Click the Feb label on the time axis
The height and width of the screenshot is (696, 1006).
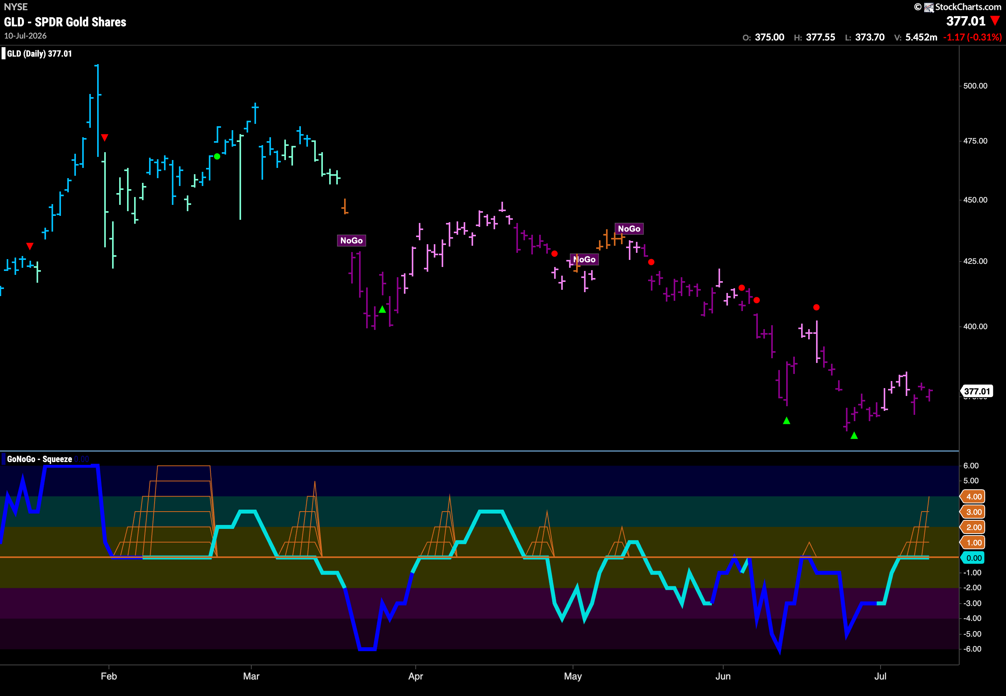[x=109, y=676]
